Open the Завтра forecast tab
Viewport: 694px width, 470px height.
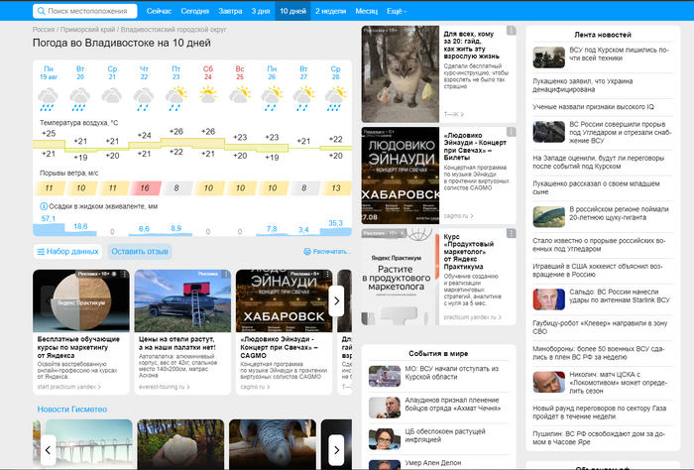pos(230,11)
